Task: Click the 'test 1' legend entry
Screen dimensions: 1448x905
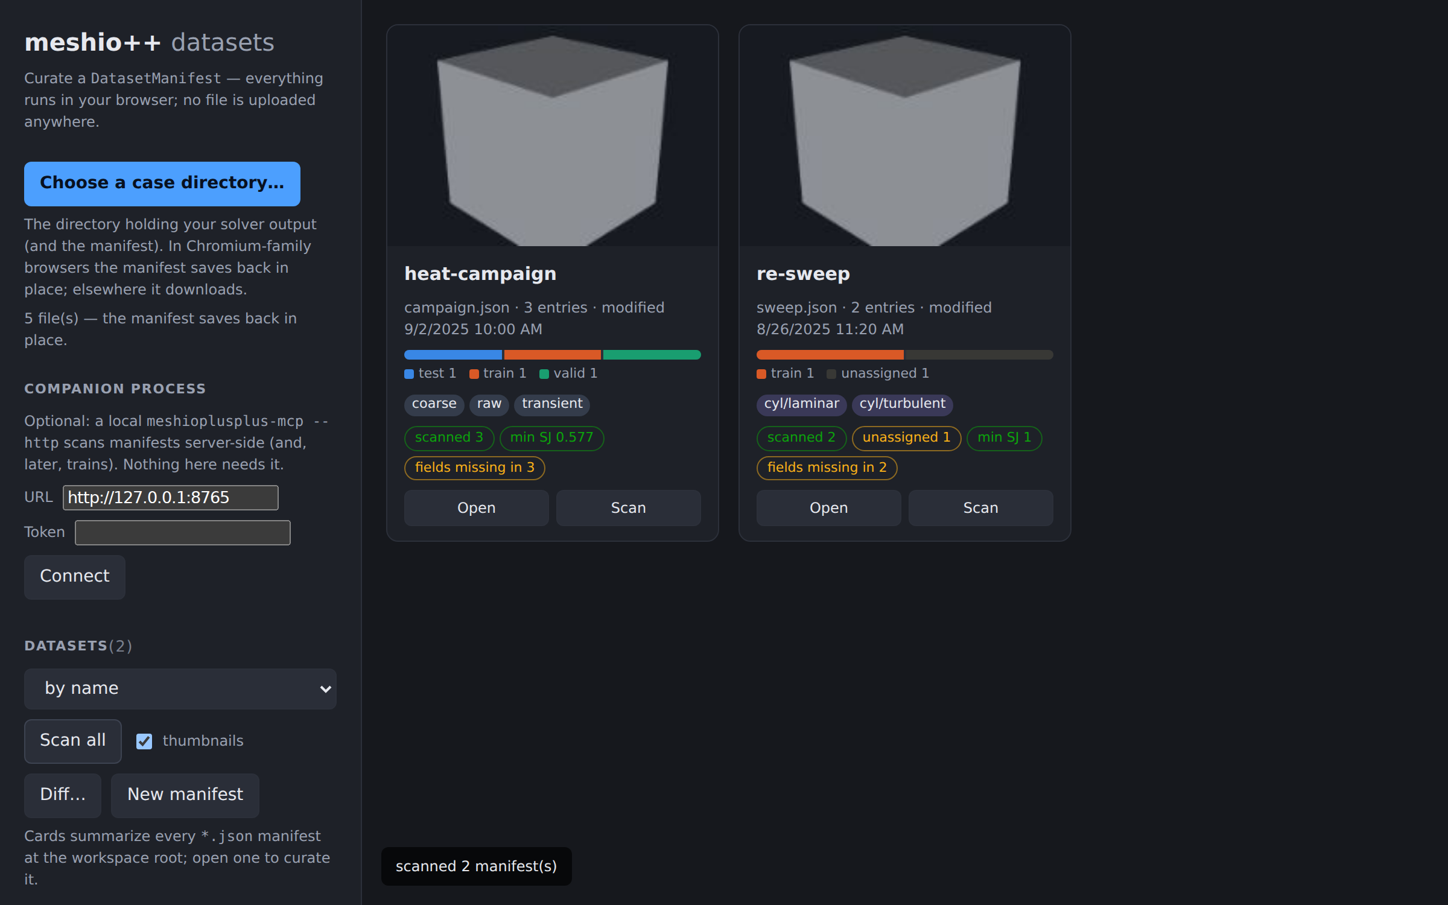Action: tap(430, 373)
